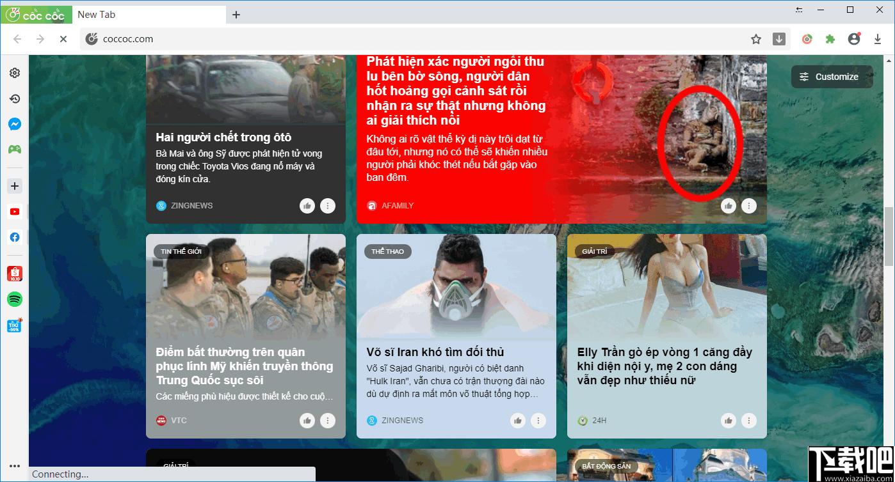Click the page vertical scrollbar thumb
Image resolution: width=895 pixels, height=482 pixels.
pyautogui.click(x=889, y=237)
